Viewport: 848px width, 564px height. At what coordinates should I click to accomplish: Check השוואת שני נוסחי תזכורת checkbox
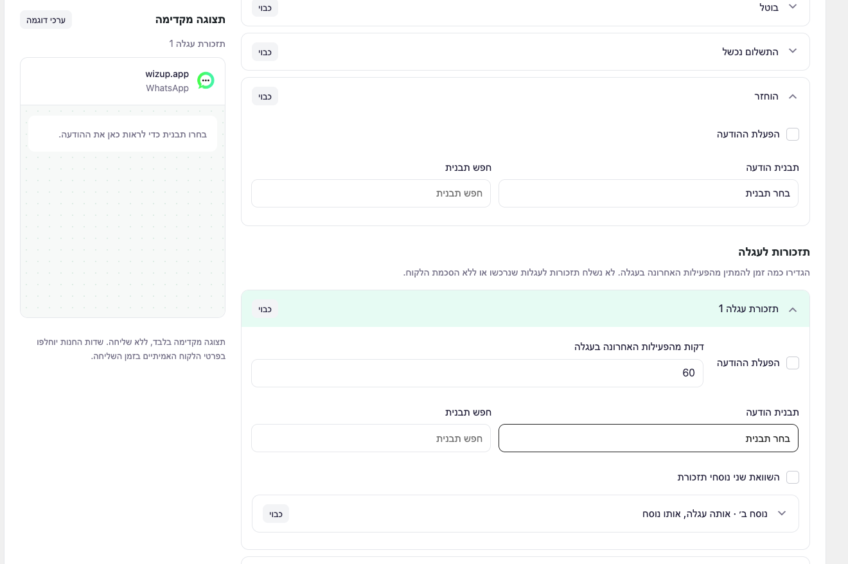point(793,477)
